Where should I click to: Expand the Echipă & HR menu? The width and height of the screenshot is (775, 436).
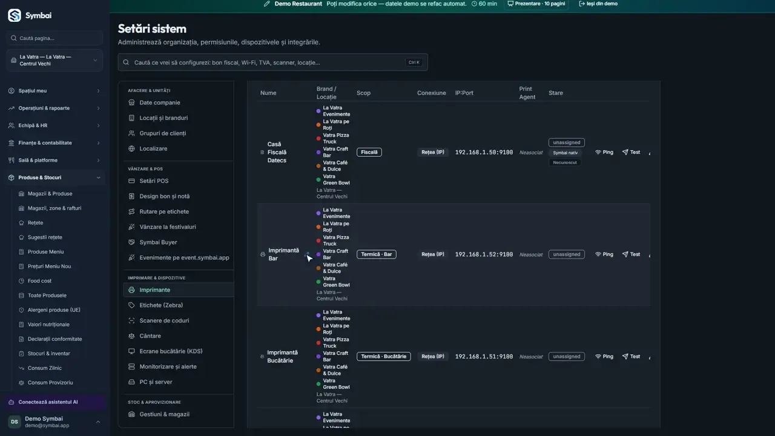point(54,125)
